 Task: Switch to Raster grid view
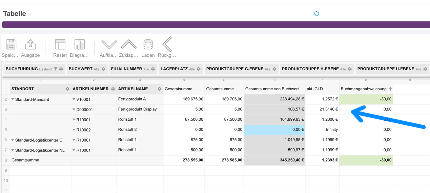tap(60, 45)
